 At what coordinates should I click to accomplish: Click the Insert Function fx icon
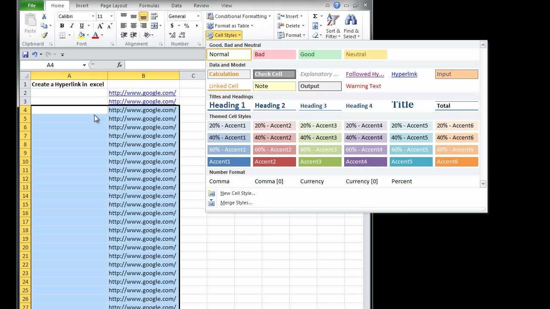pyautogui.click(x=119, y=65)
